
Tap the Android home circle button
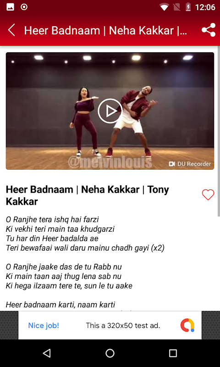110,353
